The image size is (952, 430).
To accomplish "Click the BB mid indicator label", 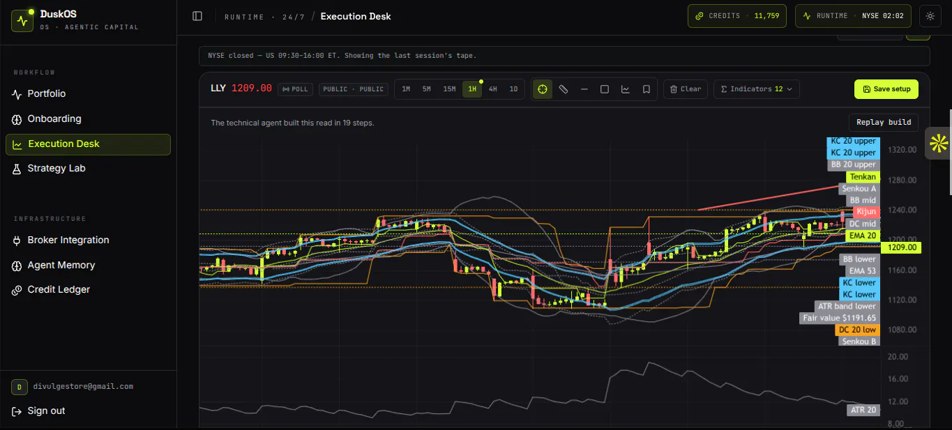I will [862, 201].
